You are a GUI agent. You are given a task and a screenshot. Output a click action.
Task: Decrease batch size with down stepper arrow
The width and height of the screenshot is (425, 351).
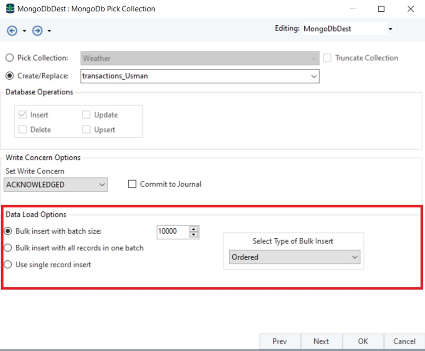tap(194, 235)
